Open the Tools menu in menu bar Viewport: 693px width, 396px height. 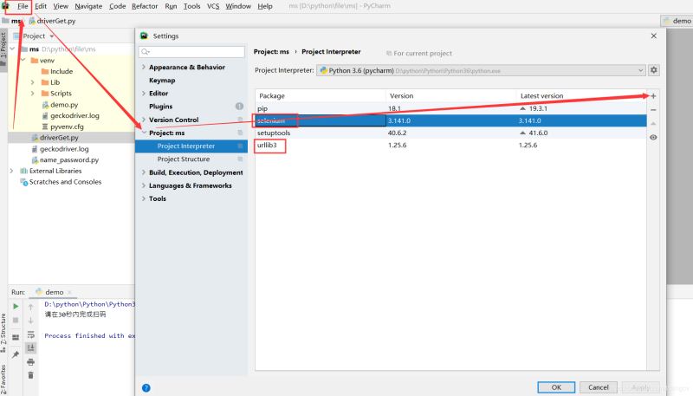(191, 6)
